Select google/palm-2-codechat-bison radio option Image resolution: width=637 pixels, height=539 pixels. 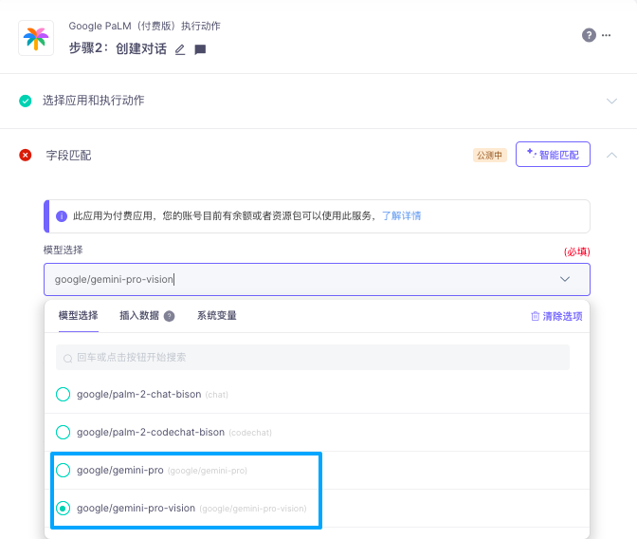point(63,432)
